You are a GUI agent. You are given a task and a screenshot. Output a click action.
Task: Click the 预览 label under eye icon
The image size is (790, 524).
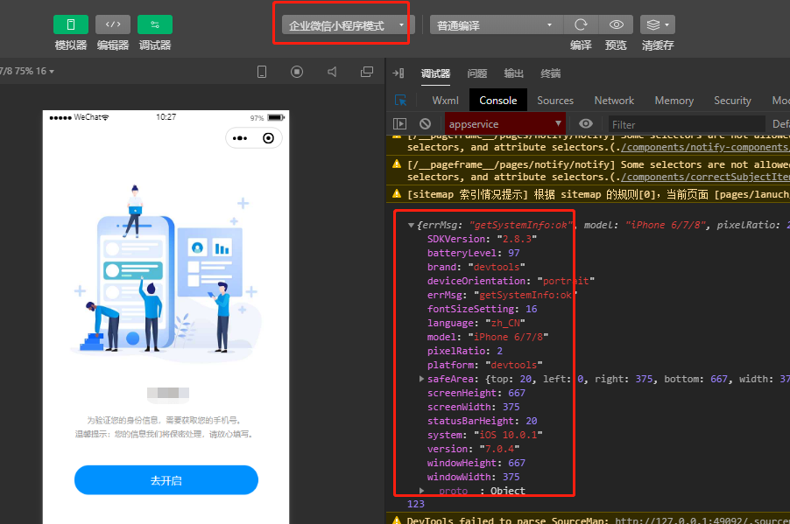click(x=616, y=45)
